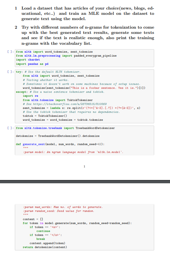Image resolution: width=170 pixels, height=254 pixels.
Task: Click comment "# Use the toktok tokenizer that requires no dependencies."
Action: pyautogui.click(x=71, y=112)
